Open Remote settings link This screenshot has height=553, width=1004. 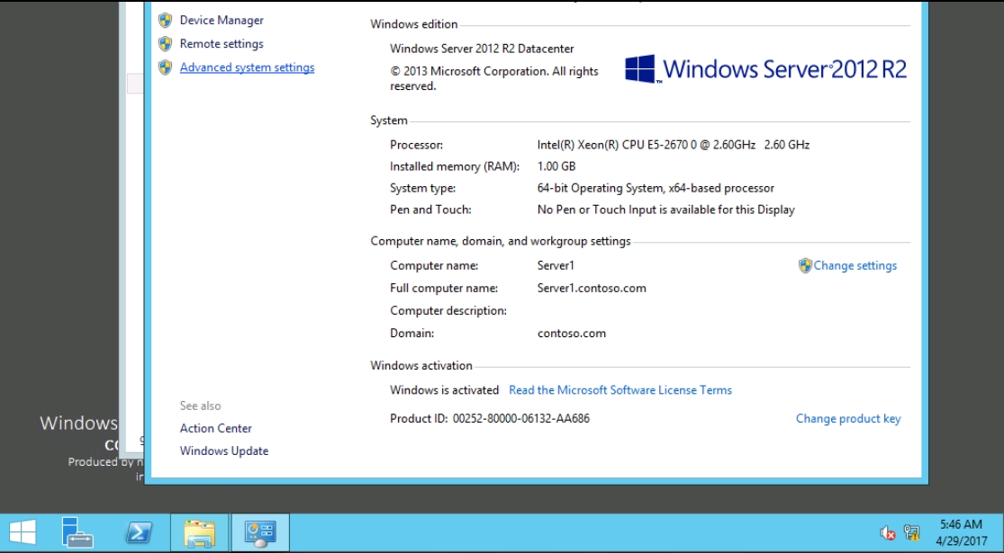(x=222, y=44)
